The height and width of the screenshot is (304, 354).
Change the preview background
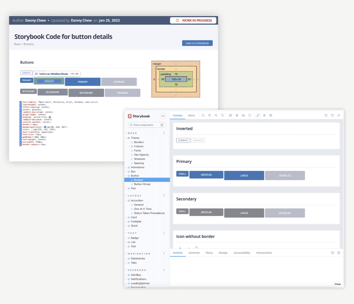coord(231,115)
